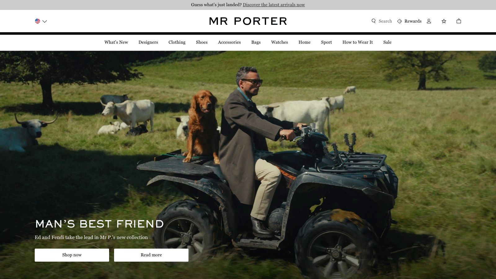
Task: Open the What's New menu
Action: pos(116,42)
